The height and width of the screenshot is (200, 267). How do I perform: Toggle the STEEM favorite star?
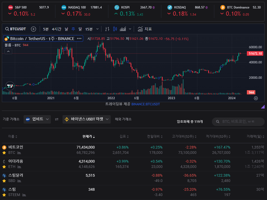point(4,195)
